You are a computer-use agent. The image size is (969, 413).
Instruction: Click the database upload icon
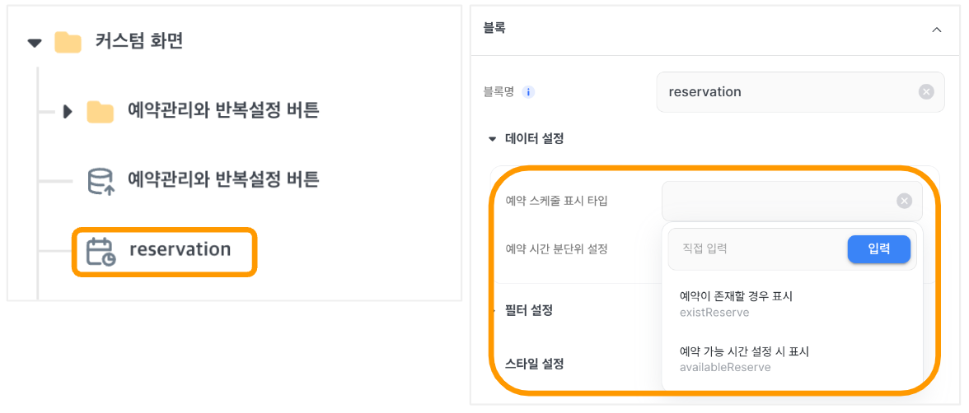click(x=101, y=181)
